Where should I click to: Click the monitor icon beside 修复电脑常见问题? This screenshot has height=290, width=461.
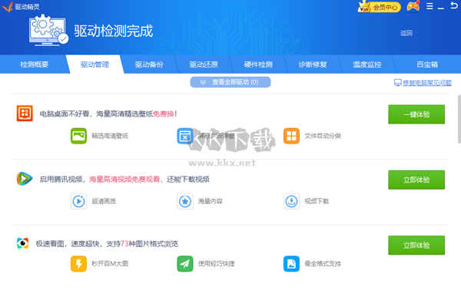[x=397, y=83]
